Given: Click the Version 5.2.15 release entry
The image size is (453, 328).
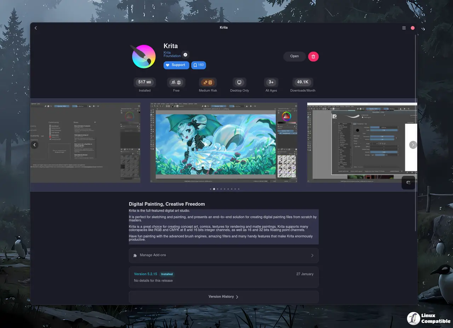Looking at the screenshot, I should pos(224,277).
